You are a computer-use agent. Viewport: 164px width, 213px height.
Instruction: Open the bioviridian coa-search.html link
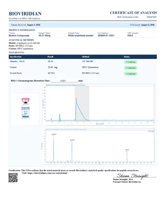(47, 173)
